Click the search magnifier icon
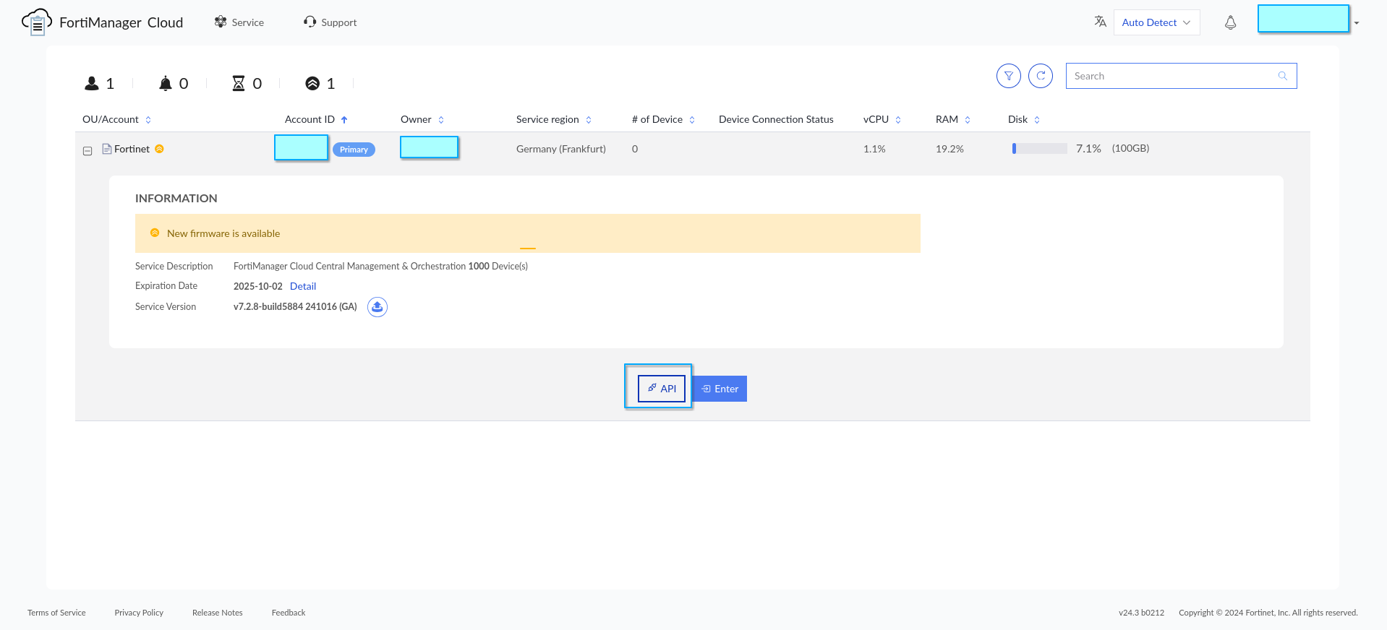Image resolution: width=1387 pixels, height=630 pixels. pos(1283,76)
